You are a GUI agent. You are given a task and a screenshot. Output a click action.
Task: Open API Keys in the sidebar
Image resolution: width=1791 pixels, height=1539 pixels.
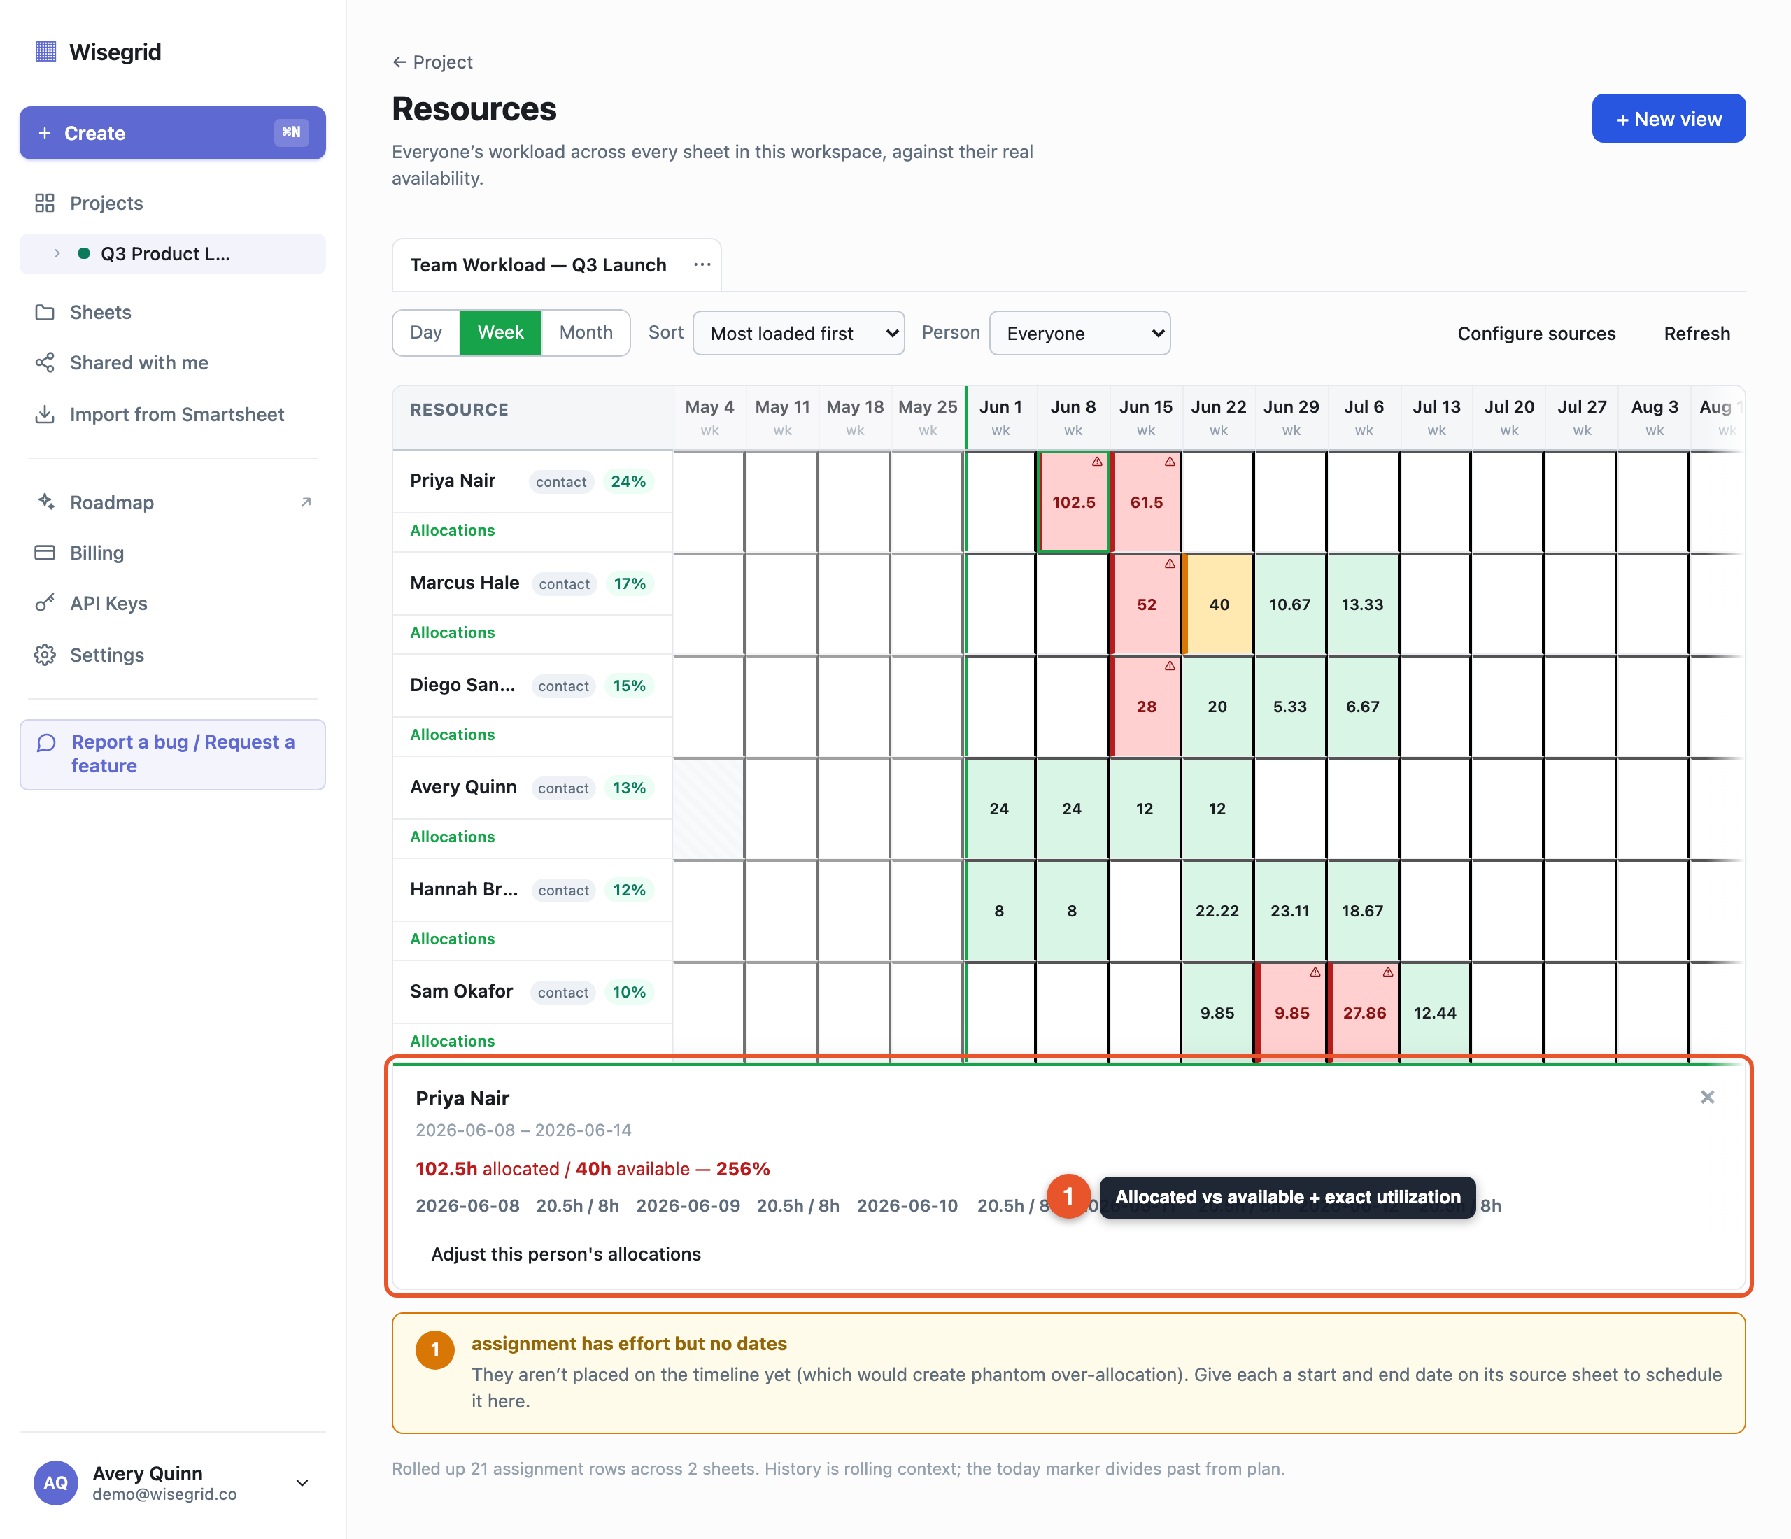pyautogui.click(x=173, y=603)
